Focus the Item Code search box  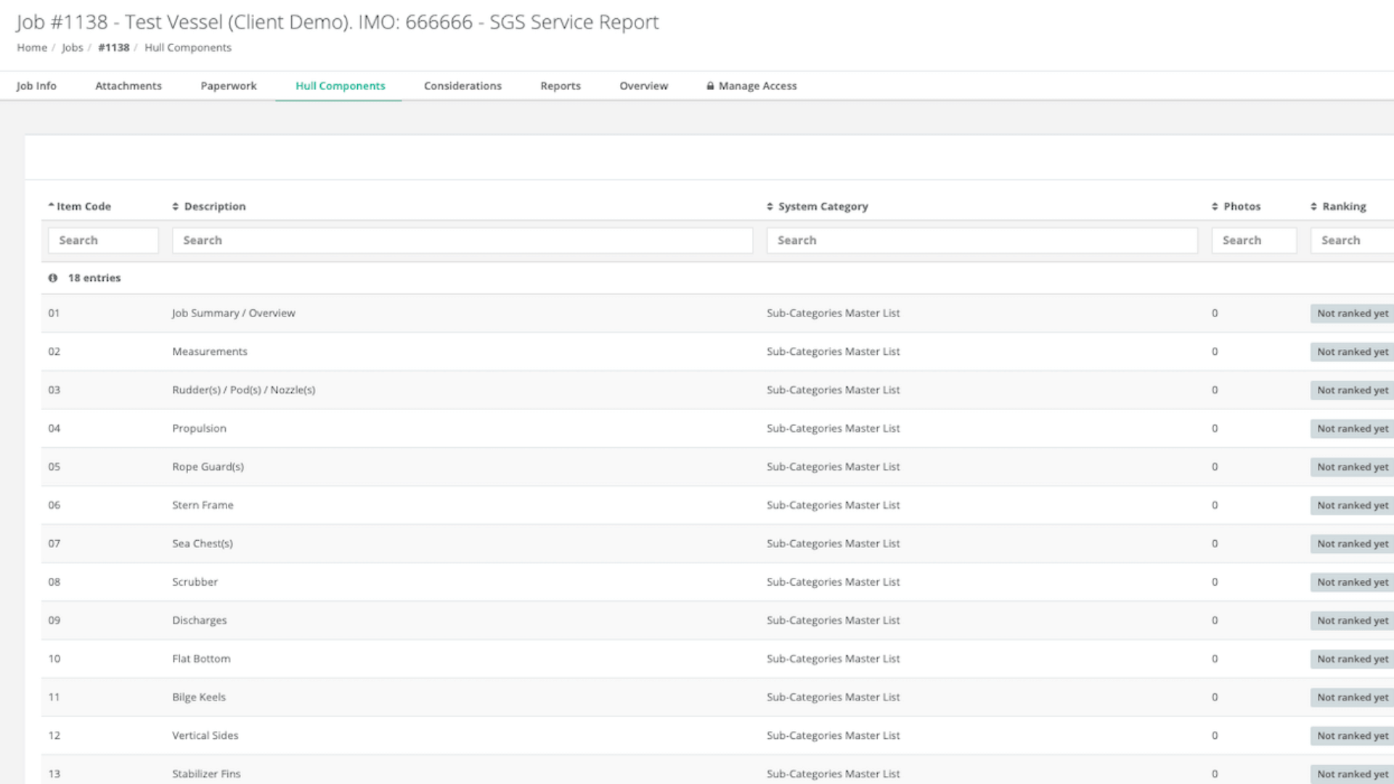pos(103,240)
